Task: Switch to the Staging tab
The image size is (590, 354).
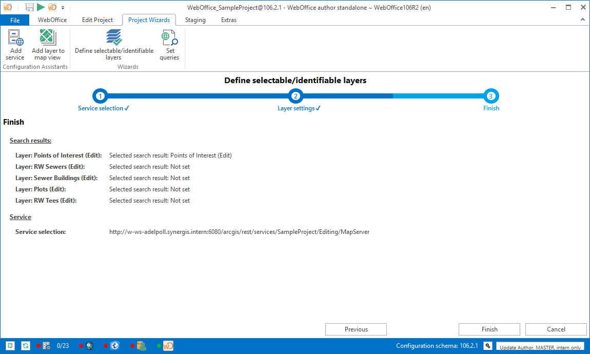Action: coord(195,20)
